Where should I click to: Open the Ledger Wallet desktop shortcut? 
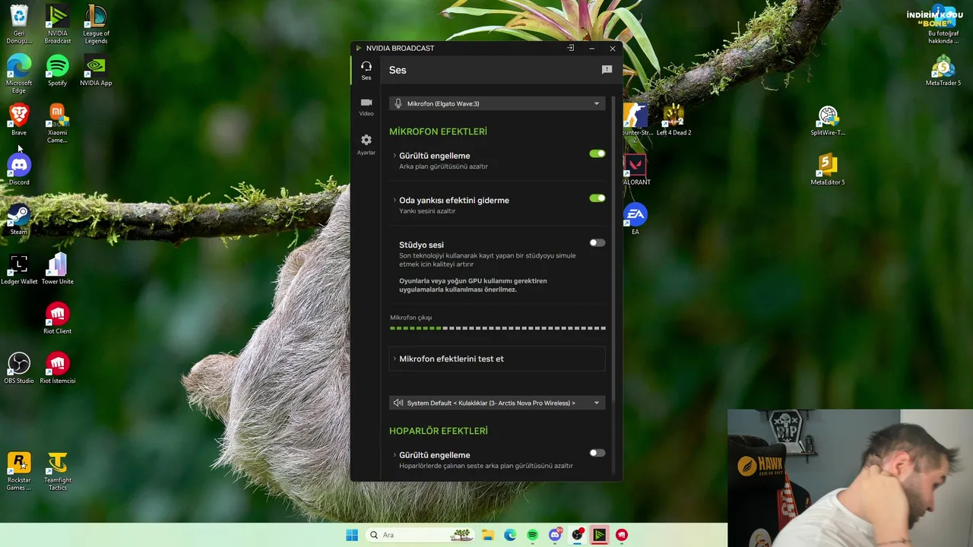click(x=19, y=269)
